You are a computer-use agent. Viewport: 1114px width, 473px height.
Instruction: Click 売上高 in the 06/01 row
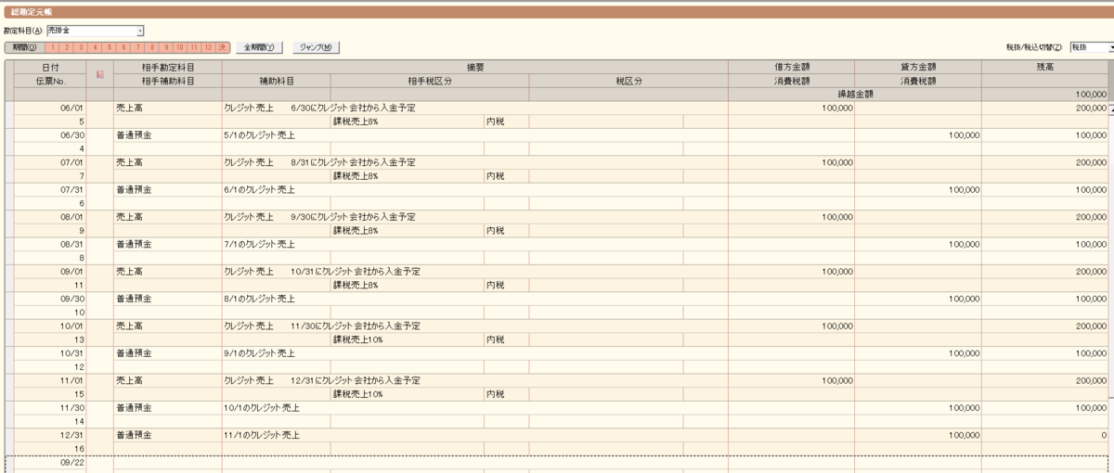click(127, 109)
